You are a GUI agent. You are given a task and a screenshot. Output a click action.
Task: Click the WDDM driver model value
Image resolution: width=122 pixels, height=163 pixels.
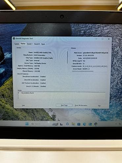click(x=86, y=69)
